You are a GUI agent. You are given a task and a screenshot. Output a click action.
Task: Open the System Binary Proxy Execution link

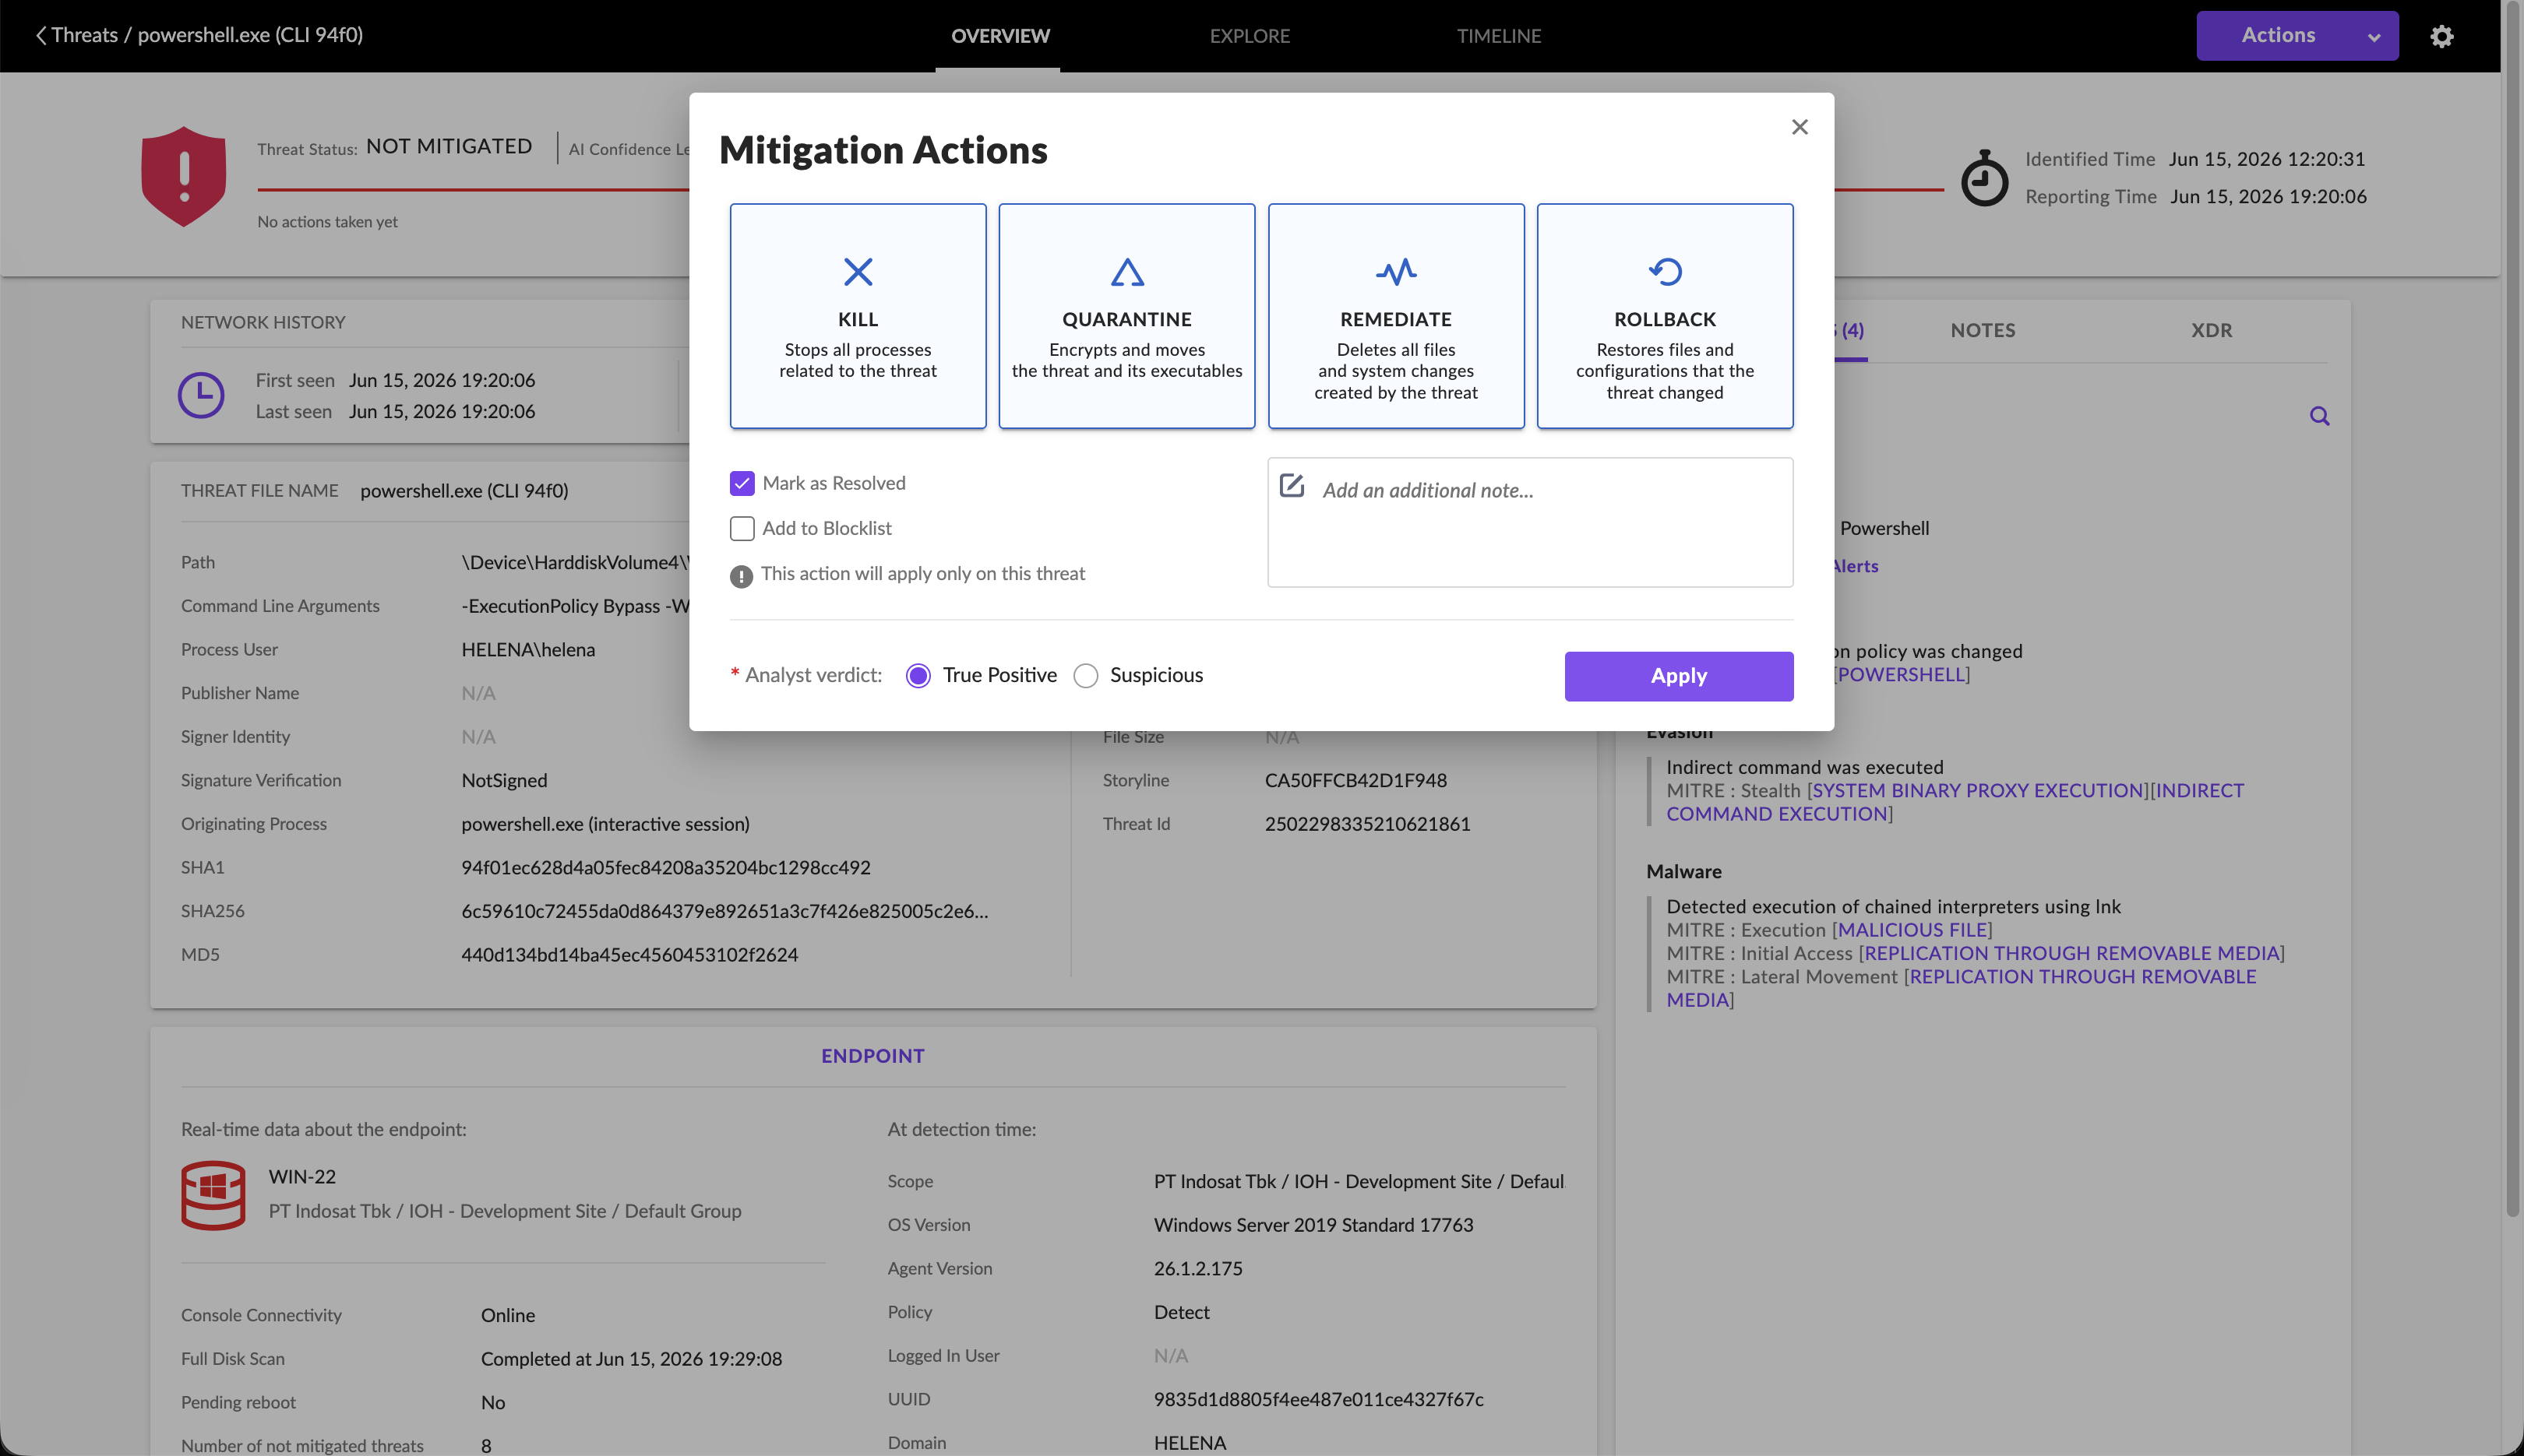pos(1977,790)
